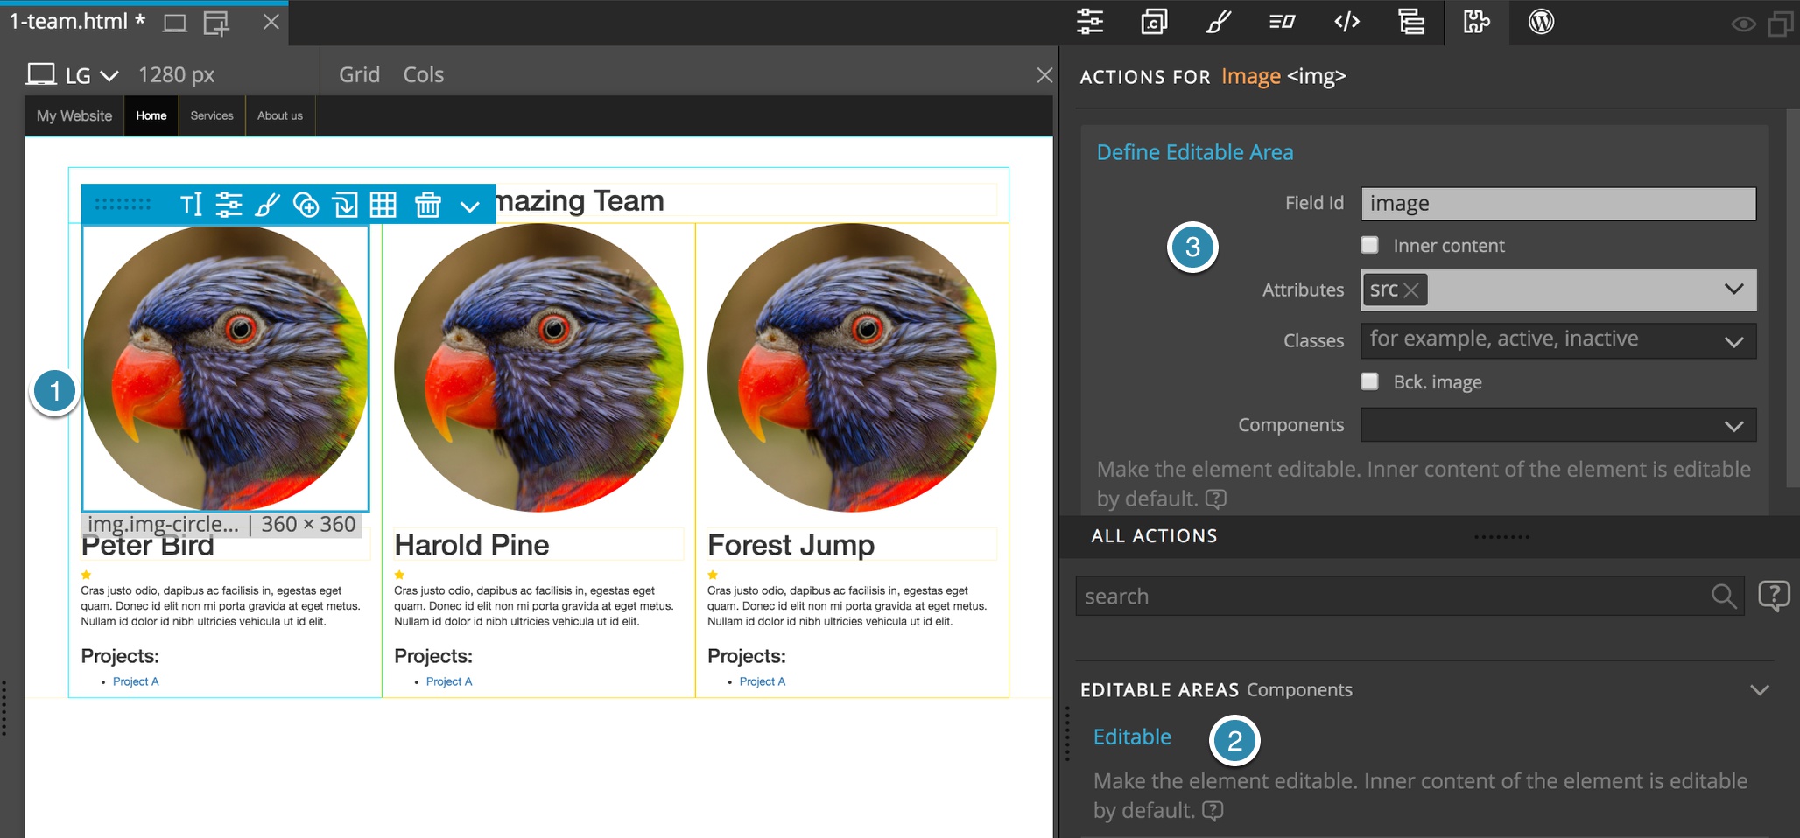This screenshot has width=1800, height=838.
Task: Select the first parrot image above Peter Bird
Action: pos(225,367)
